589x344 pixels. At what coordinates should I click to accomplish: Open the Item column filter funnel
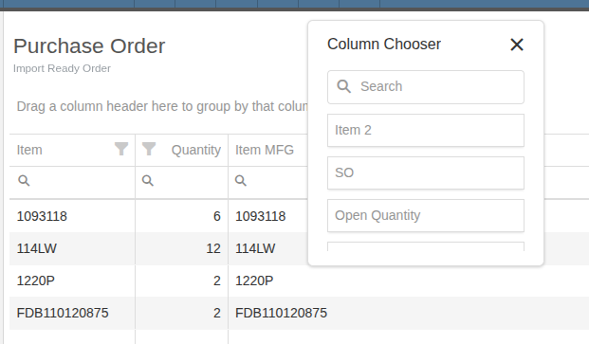121,149
